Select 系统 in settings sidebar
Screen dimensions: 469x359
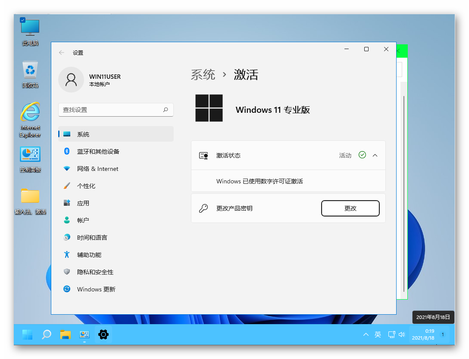point(116,134)
